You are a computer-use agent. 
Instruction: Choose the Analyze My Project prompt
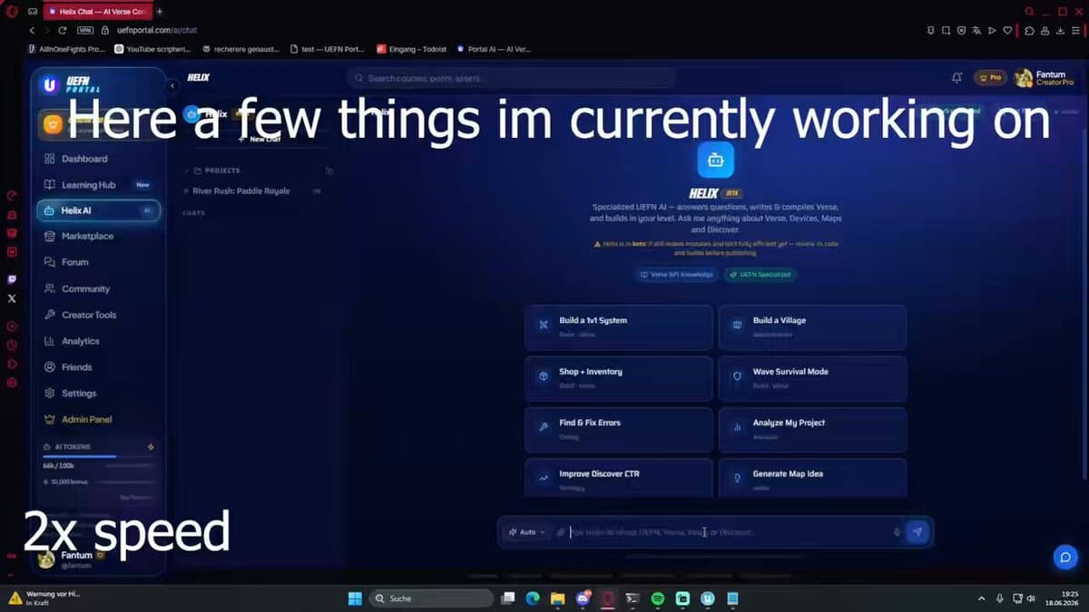point(812,430)
